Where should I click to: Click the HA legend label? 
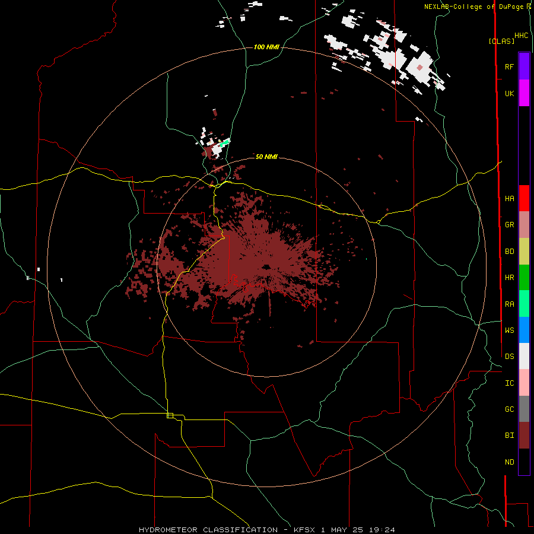tap(509, 199)
